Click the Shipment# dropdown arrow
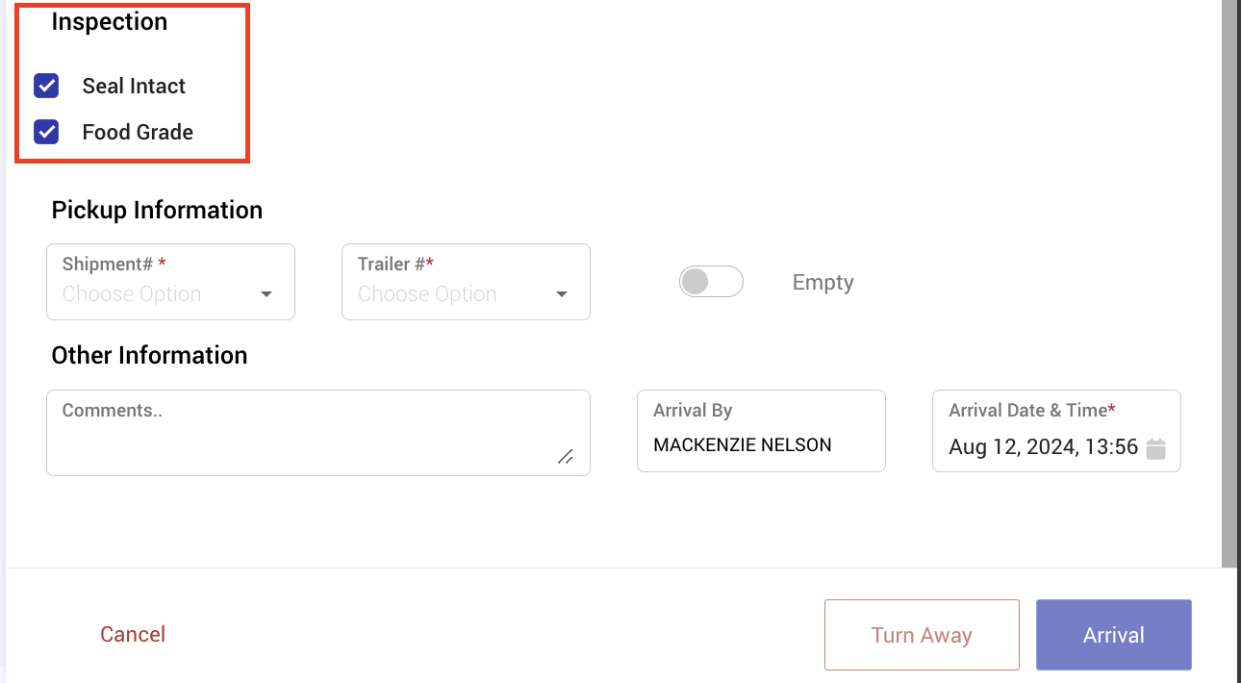This screenshot has height=683, width=1241. tap(266, 294)
